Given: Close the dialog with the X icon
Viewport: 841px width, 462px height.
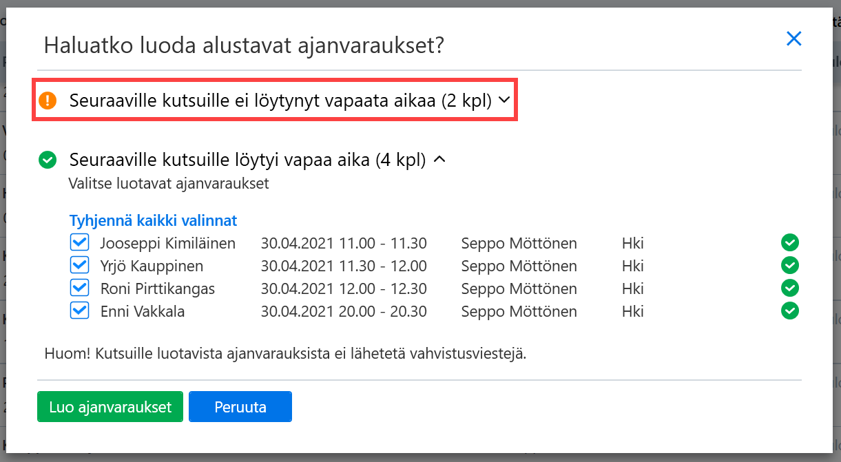Looking at the screenshot, I should (794, 39).
